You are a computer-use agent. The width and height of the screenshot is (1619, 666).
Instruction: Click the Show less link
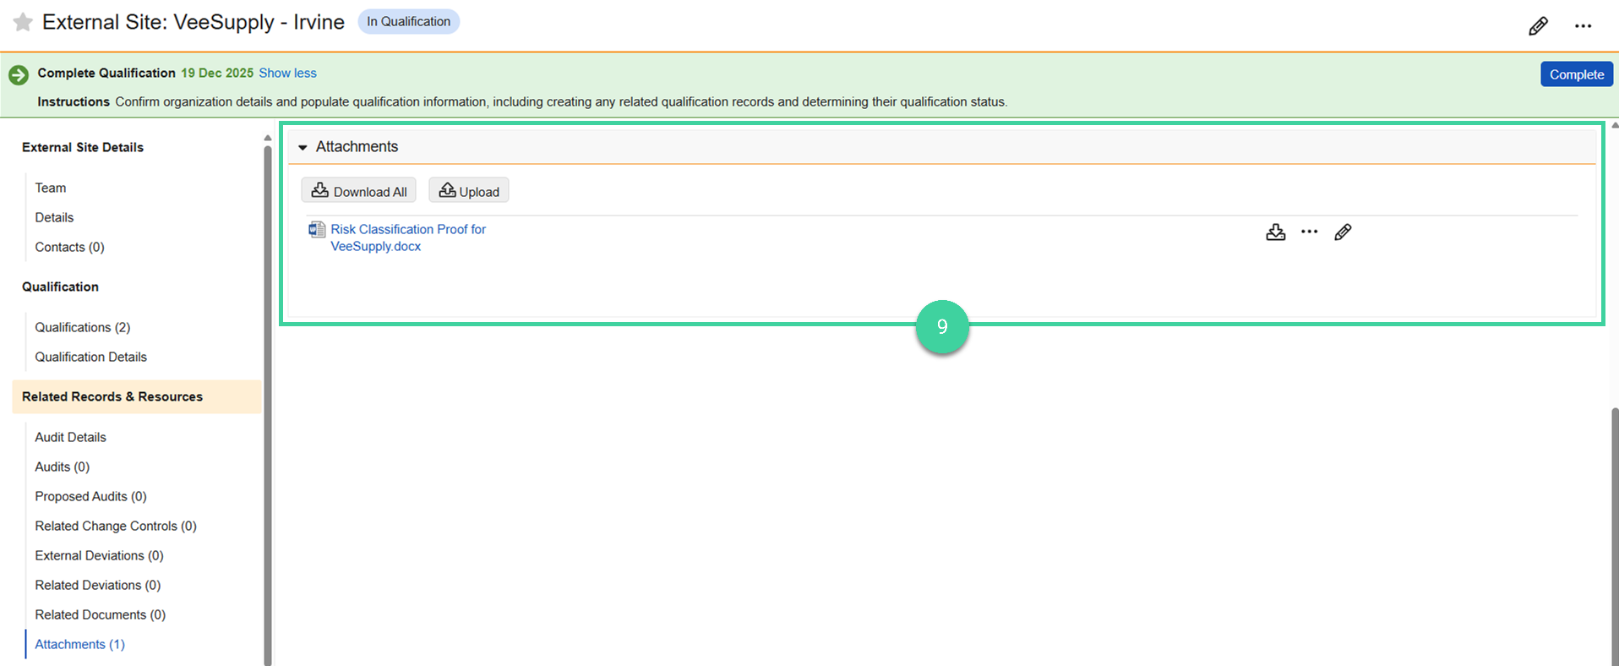coord(287,74)
